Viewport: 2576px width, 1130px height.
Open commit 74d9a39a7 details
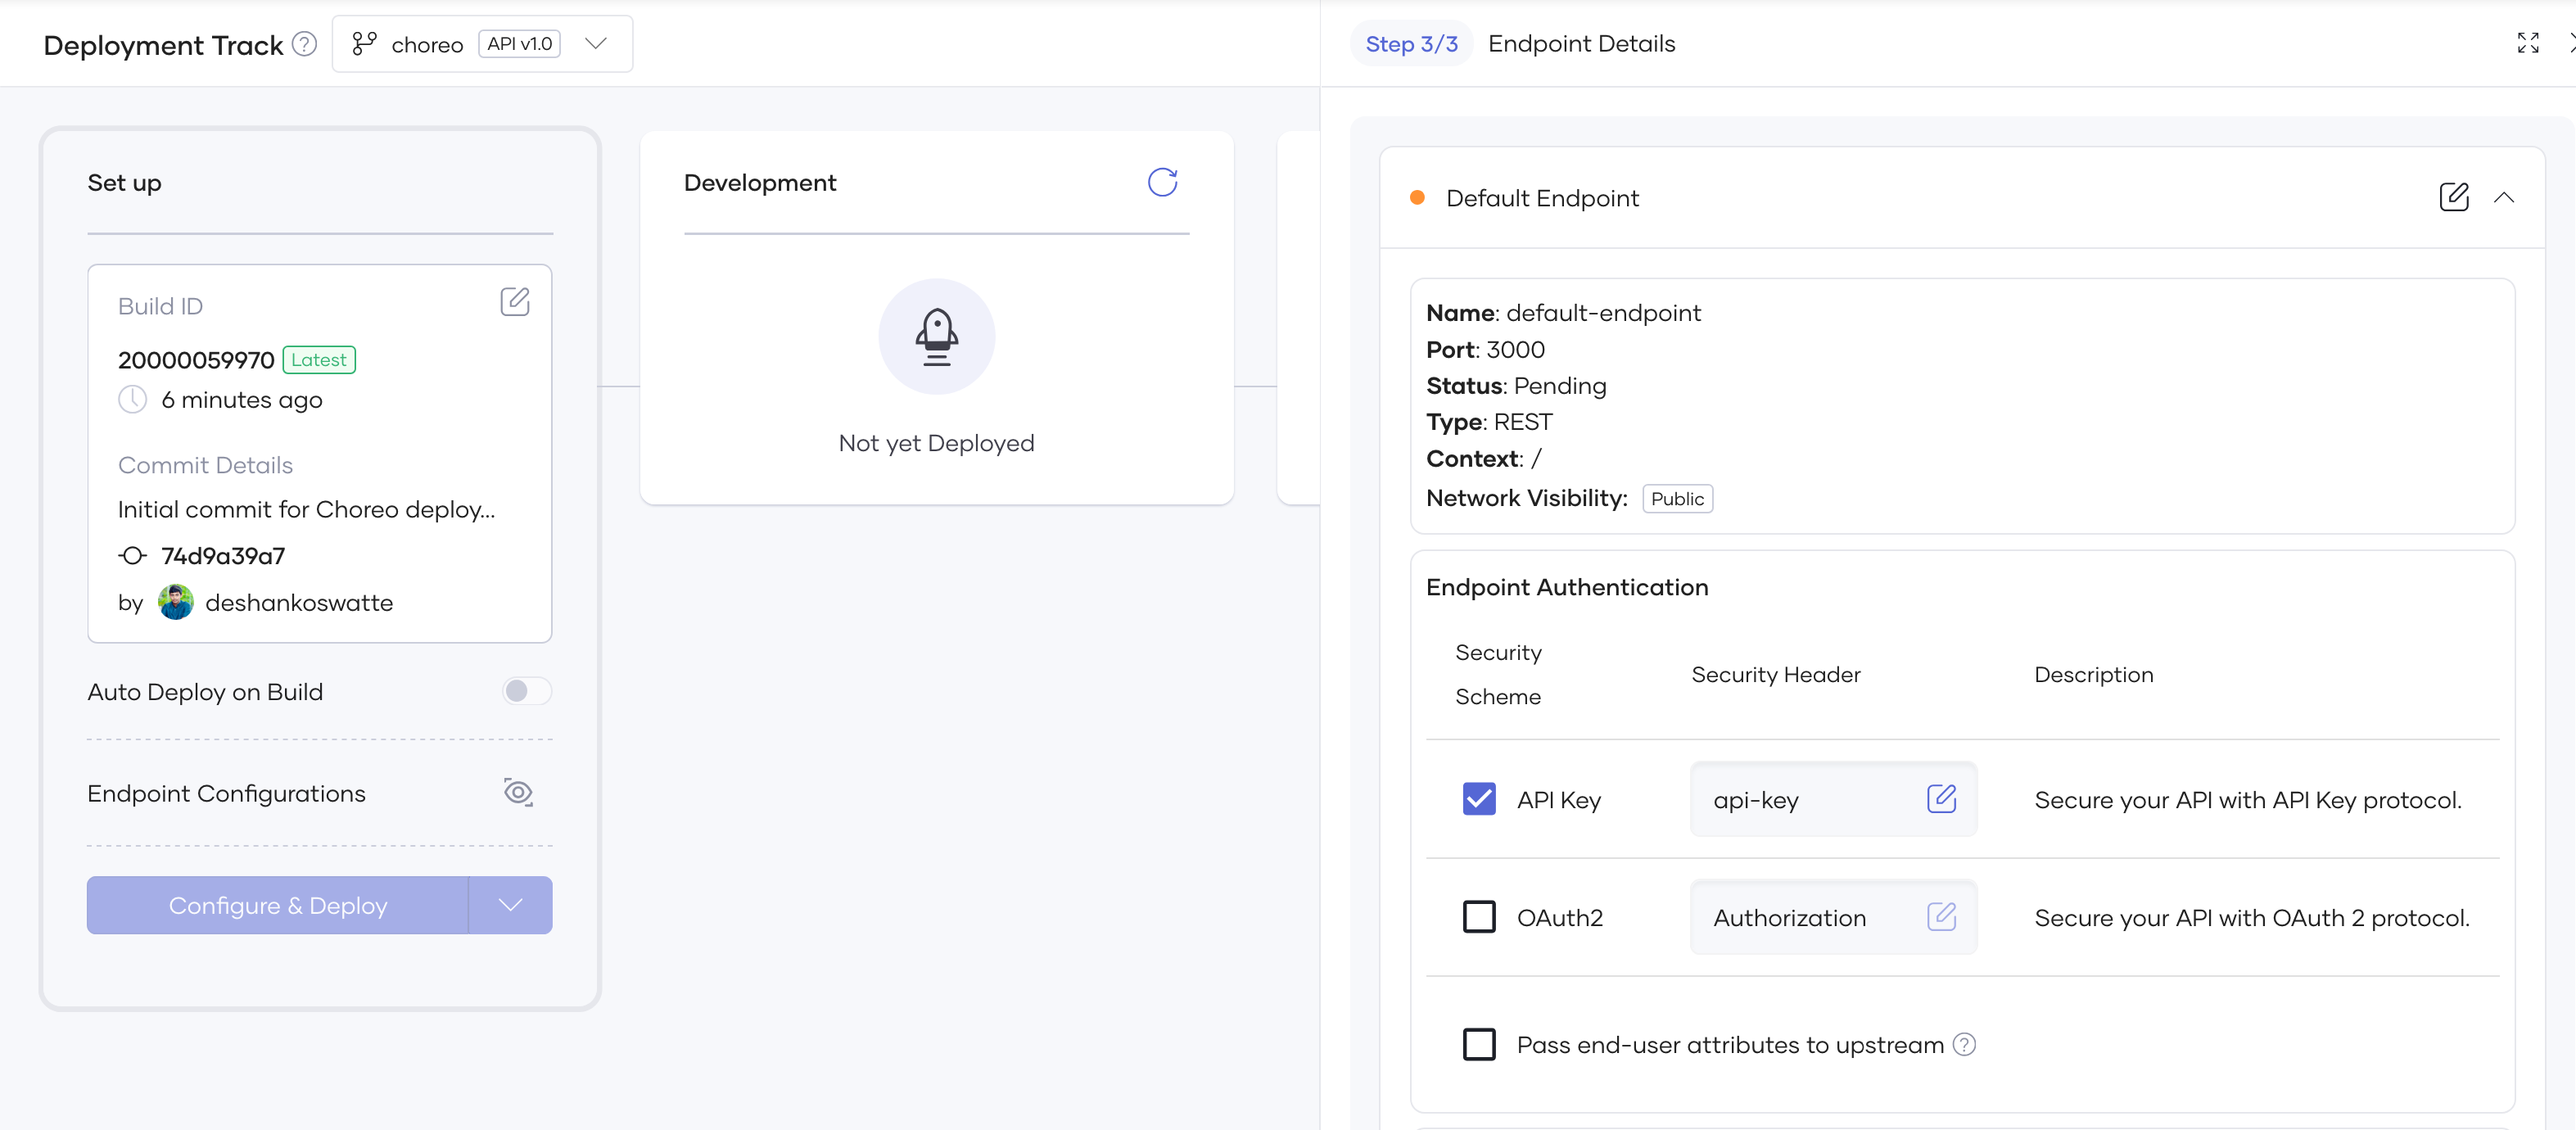coord(222,555)
